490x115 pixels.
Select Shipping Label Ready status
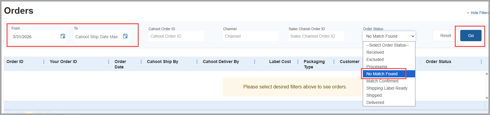(x=389, y=88)
